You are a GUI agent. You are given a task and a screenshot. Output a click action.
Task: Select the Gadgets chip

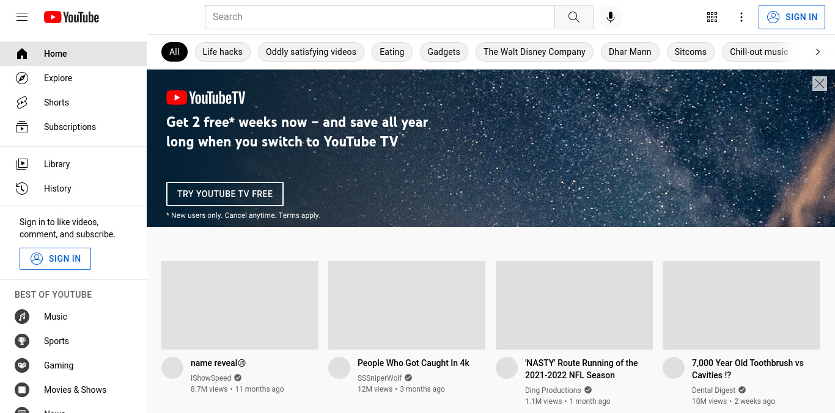tap(444, 52)
